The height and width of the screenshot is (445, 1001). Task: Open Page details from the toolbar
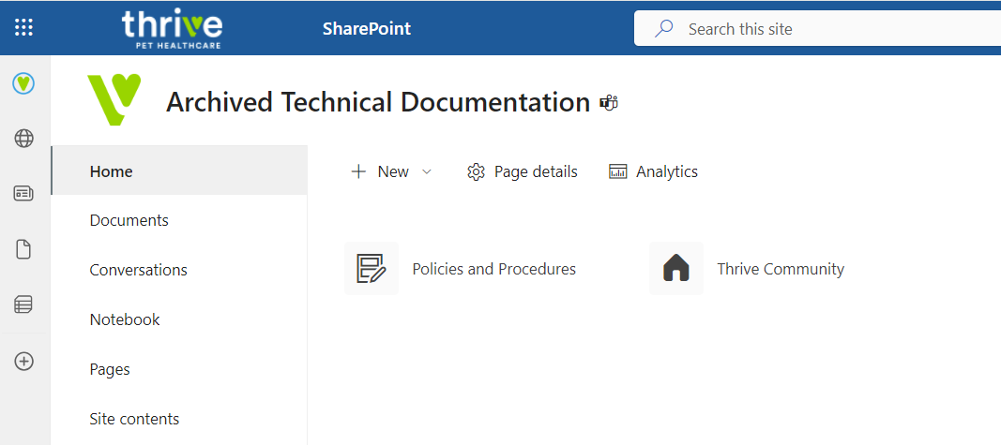pos(523,171)
